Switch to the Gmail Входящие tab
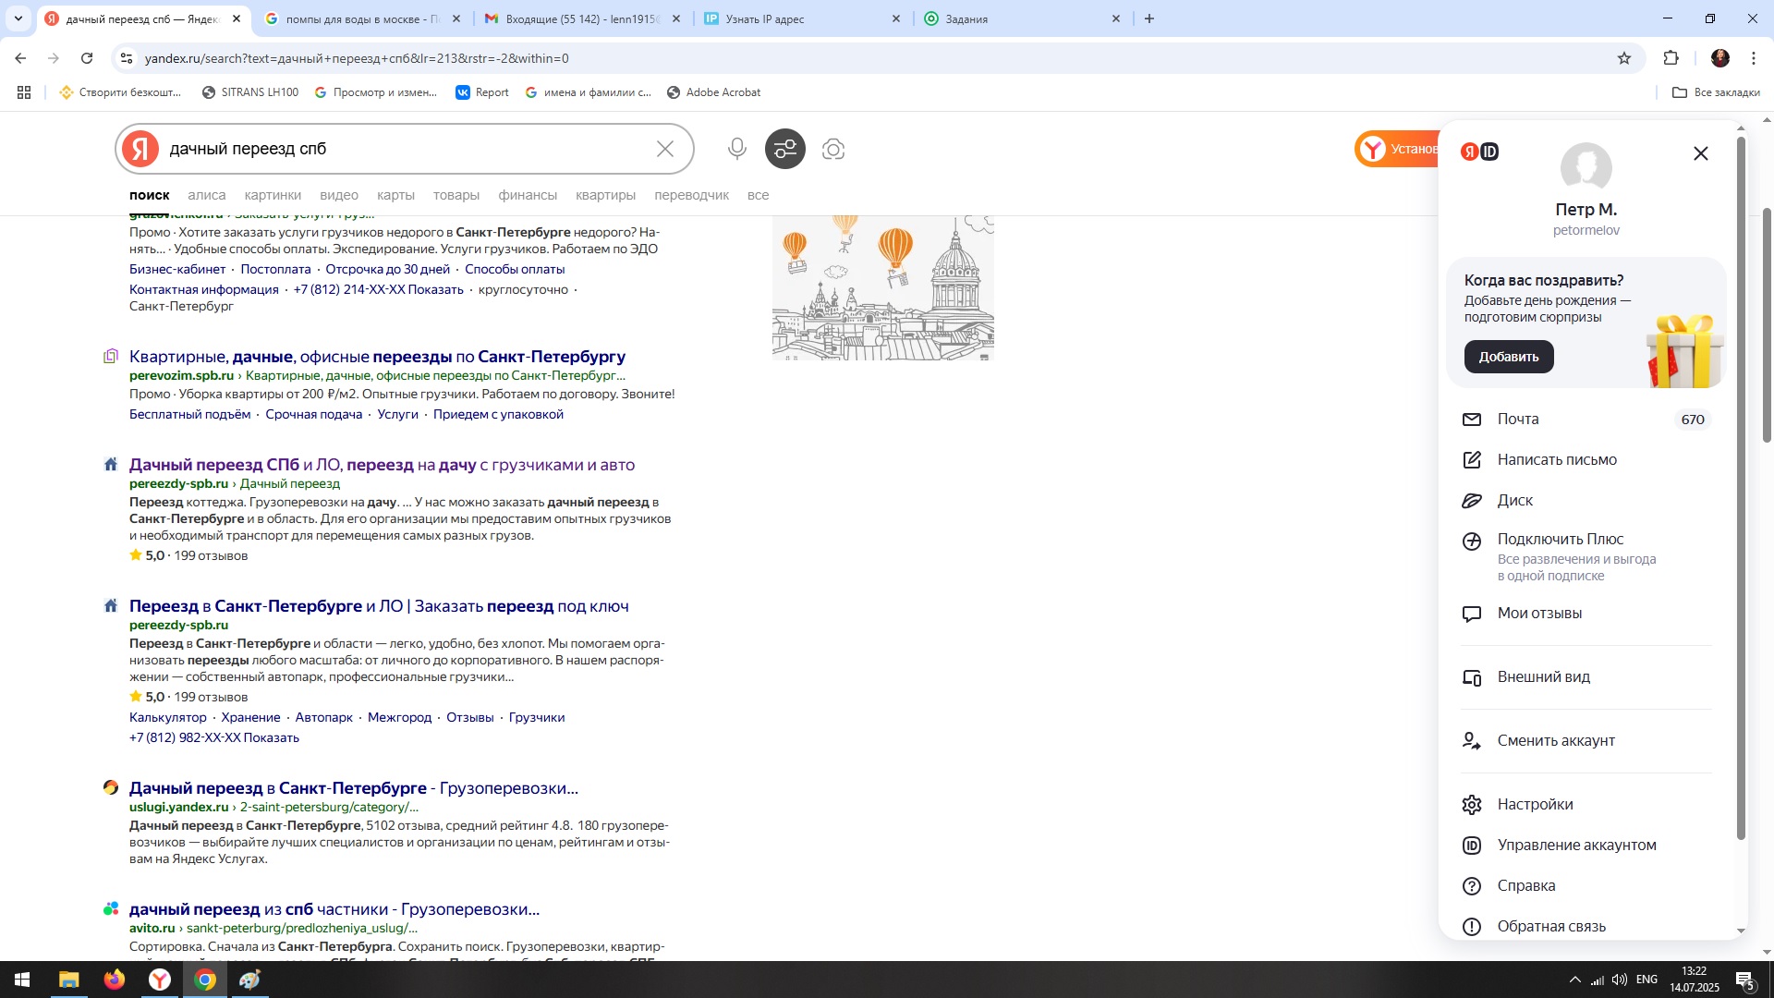This screenshot has width=1774, height=998. (582, 18)
